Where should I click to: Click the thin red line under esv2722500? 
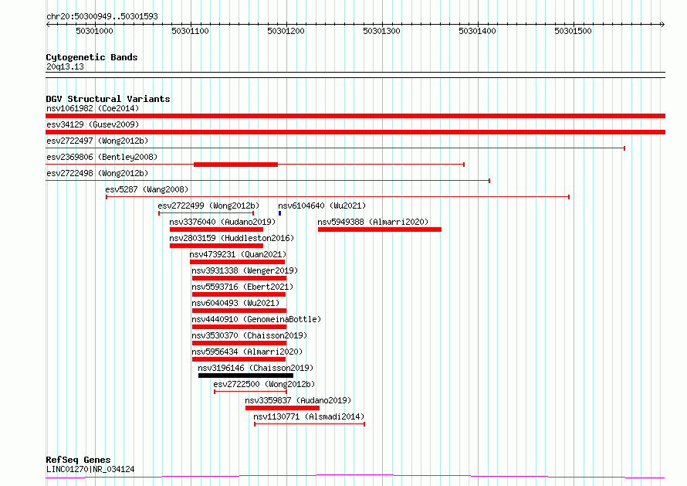coord(251,392)
